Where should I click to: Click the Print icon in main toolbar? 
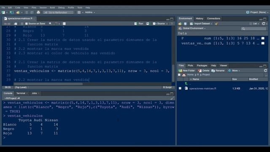(38, 12)
